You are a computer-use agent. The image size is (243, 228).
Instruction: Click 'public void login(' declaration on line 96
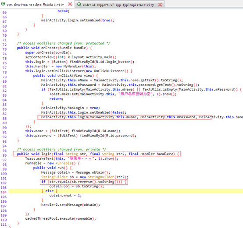(x=35, y=154)
